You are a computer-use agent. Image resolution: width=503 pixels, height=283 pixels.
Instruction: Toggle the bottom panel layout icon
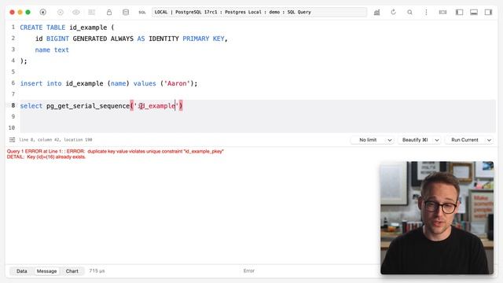(x=474, y=13)
